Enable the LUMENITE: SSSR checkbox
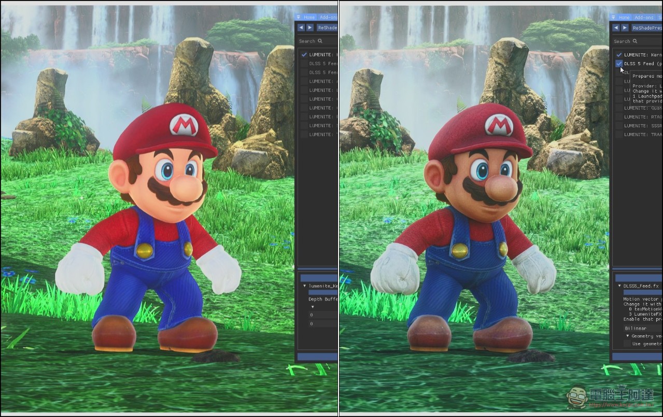The image size is (663, 417). click(619, 126)
